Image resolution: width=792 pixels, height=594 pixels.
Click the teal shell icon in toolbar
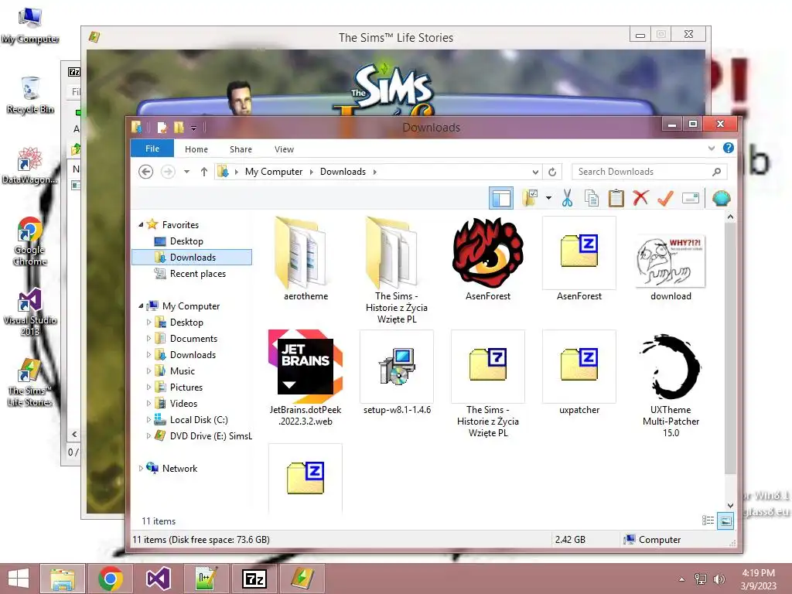[x=722, y=198]
